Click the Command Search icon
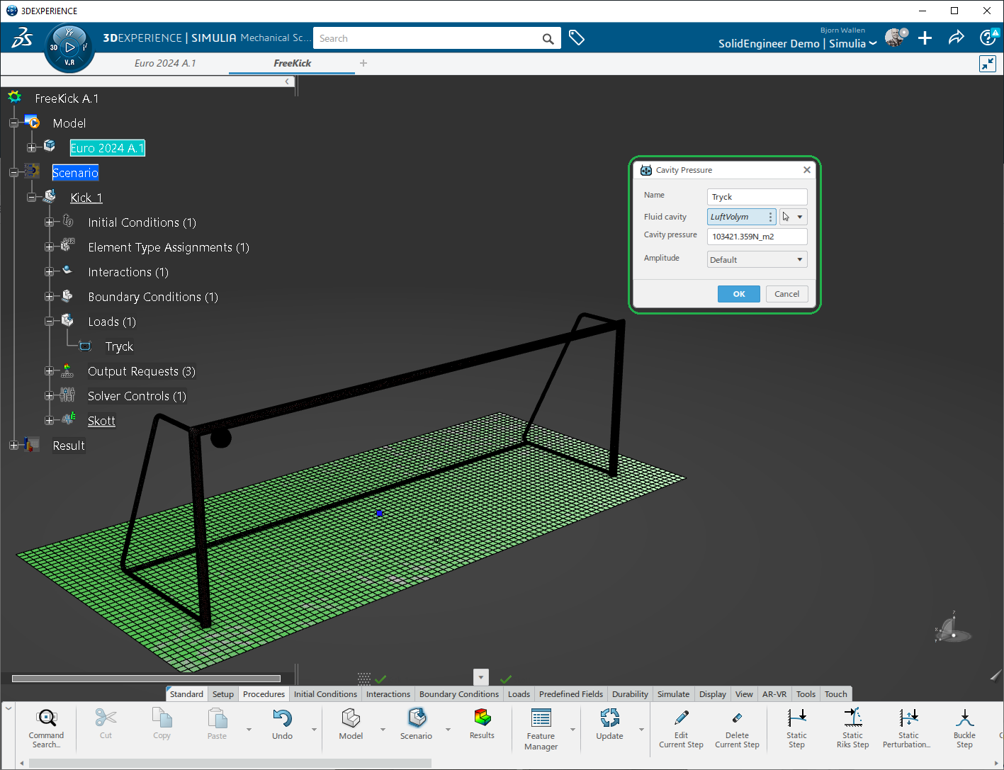The width and height of the screenshot is (1004, 770). (46, 718)
